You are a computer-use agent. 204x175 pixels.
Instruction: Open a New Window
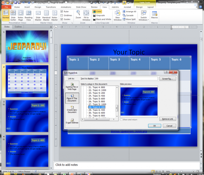coord(117,15)
